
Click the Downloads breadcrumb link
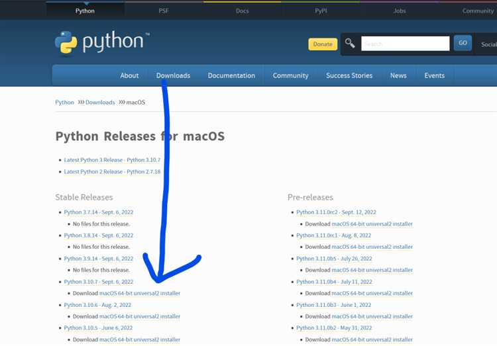(100, 103)
